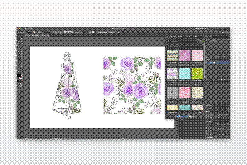Select the plain aqua pattern thumbnail

(185, 74)
